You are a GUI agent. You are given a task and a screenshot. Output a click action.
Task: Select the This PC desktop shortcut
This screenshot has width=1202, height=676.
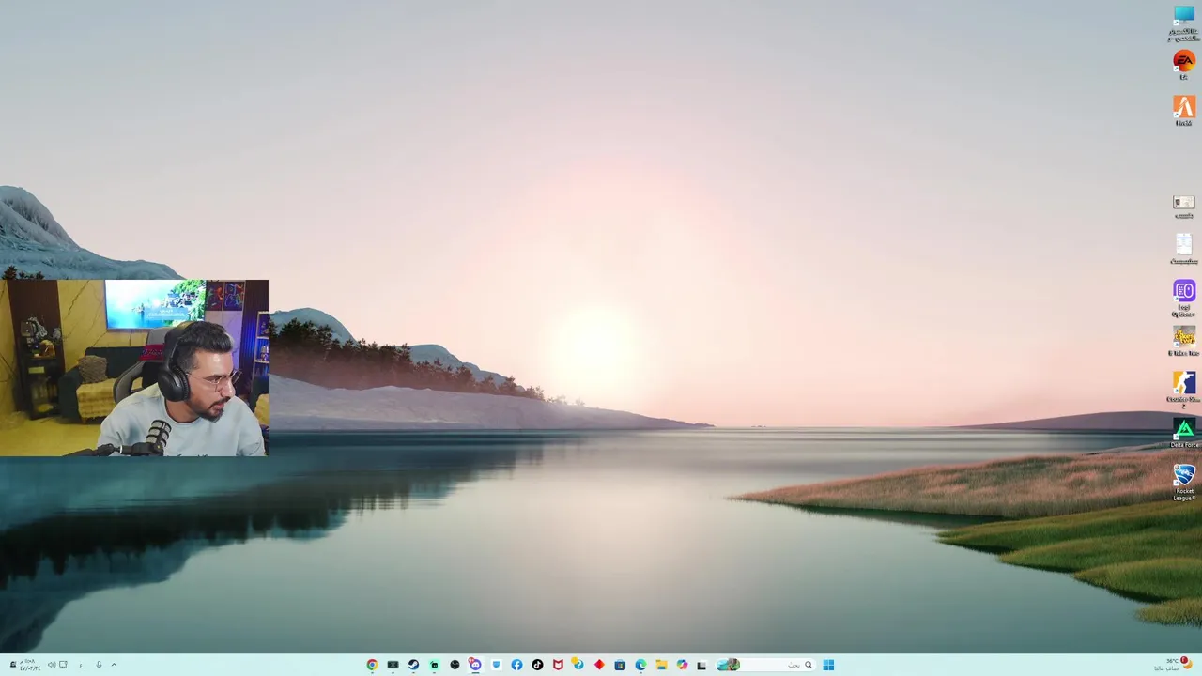pos(1183,23)
